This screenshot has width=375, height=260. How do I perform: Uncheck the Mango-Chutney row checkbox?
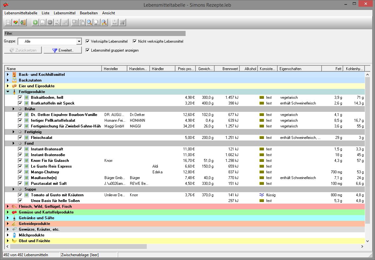coord(20,172)
